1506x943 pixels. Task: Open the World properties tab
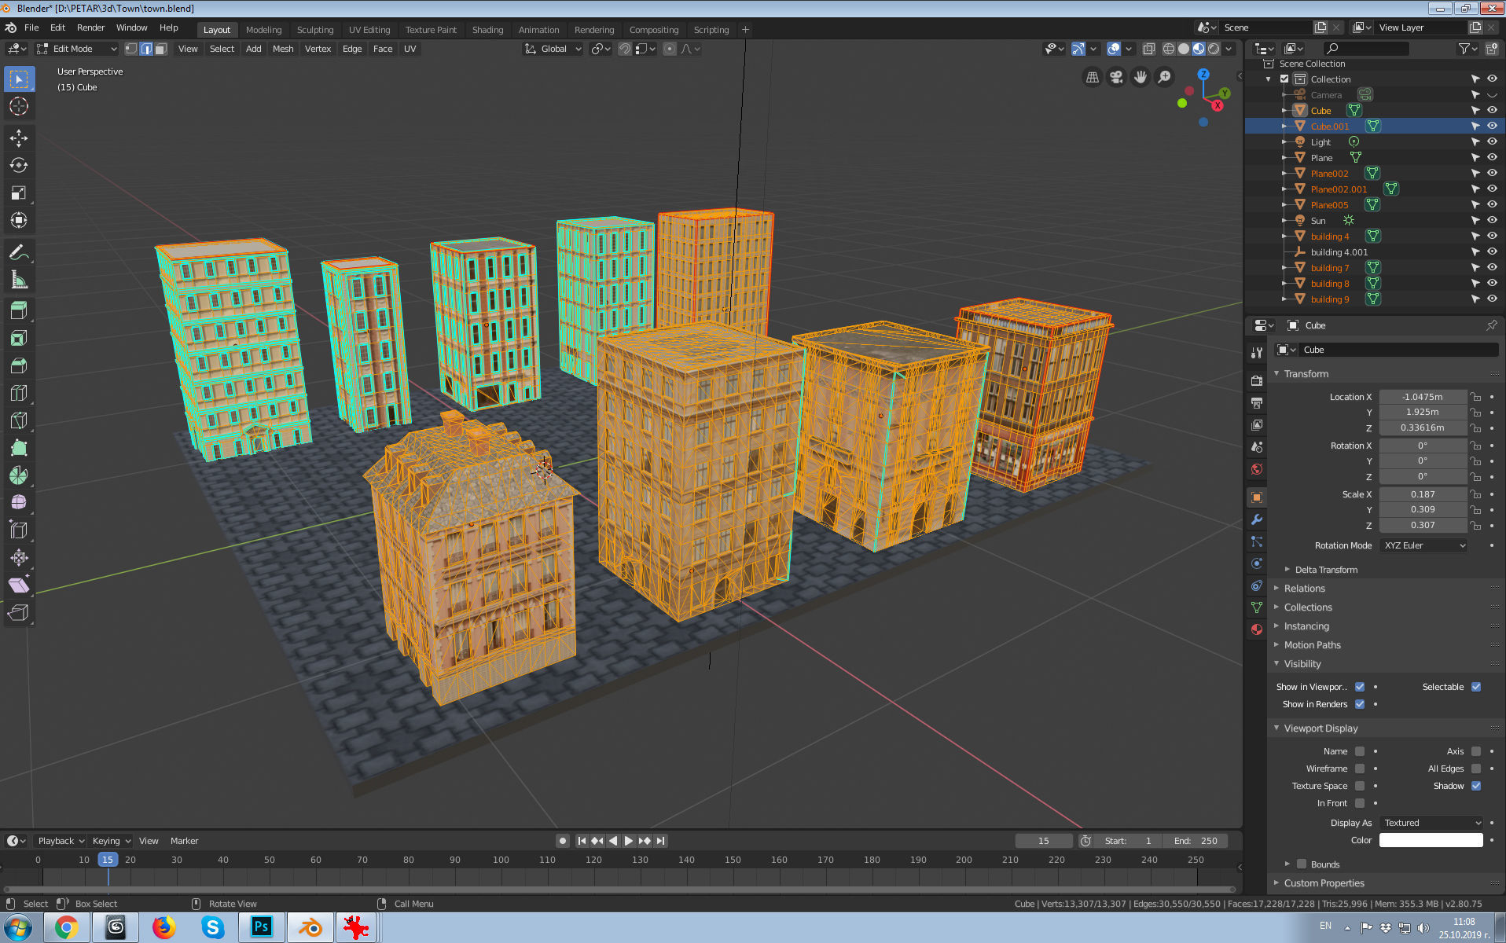[1257, 469]
